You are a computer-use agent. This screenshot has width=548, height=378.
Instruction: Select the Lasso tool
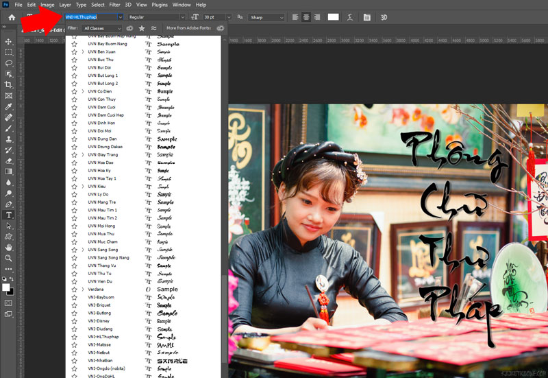8,63
